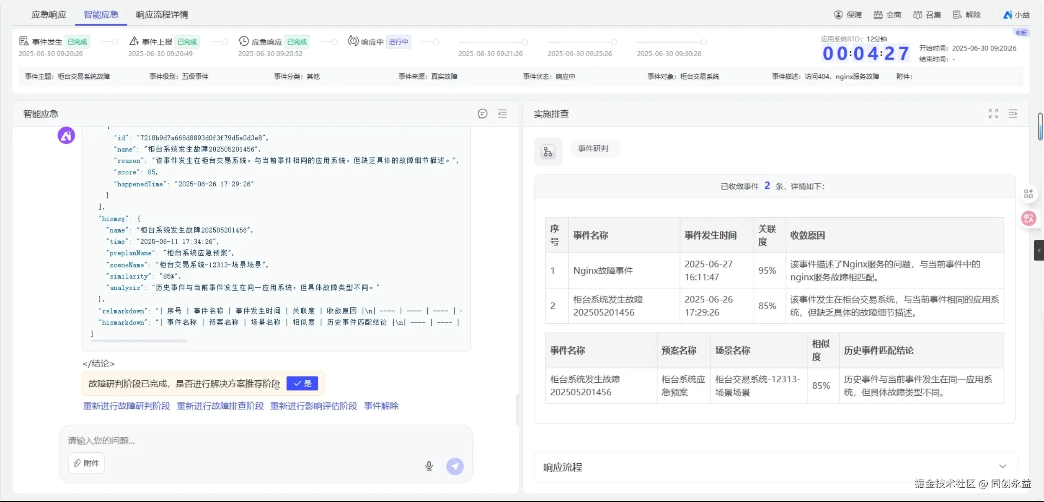Click the floating grid-plus widget icon
Image resolution: width=1044 pixels, height=502 pixels.
pos(1028,194)
